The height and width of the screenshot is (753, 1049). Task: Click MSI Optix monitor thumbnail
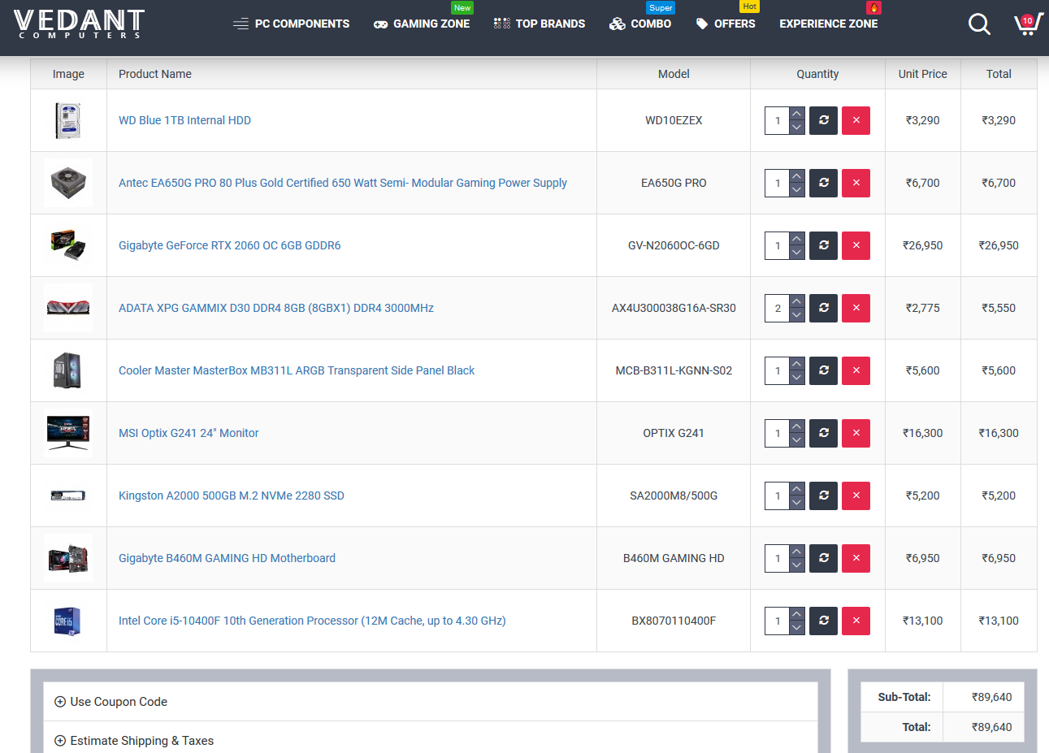[x=68, y=433]
